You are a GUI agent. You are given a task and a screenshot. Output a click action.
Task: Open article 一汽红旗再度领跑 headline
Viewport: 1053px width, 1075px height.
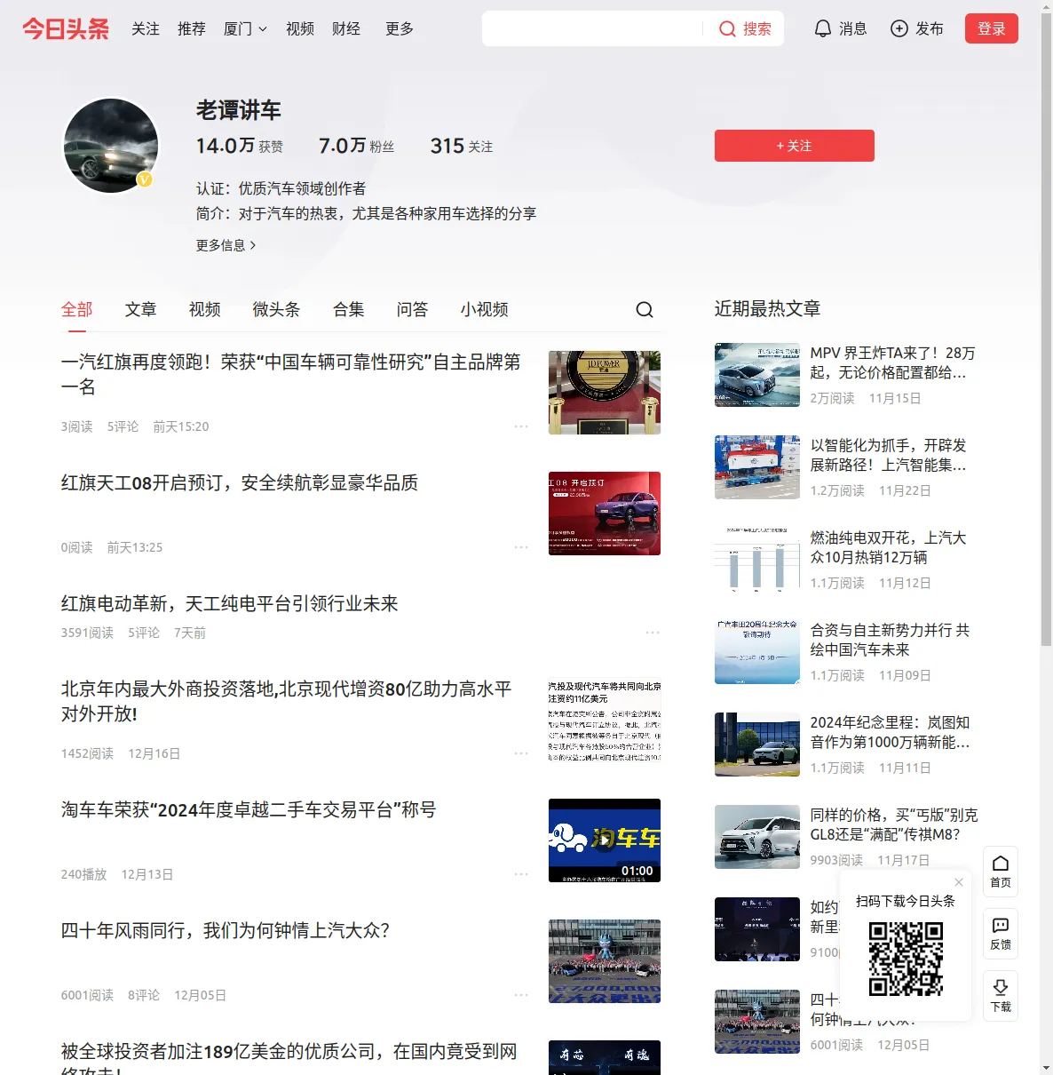coord(291,374)
